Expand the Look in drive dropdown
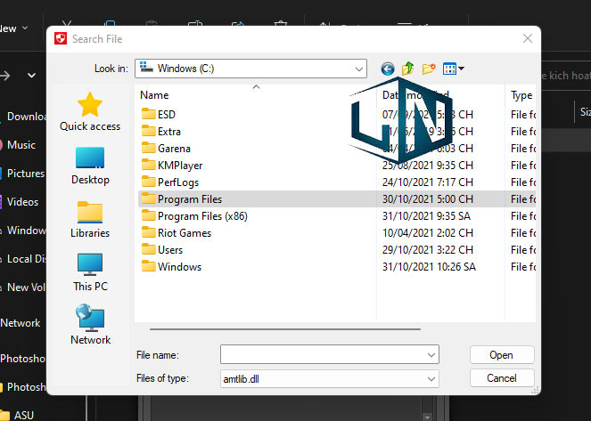The width and height of the screenshot is (591, 421). click(358, 69)
